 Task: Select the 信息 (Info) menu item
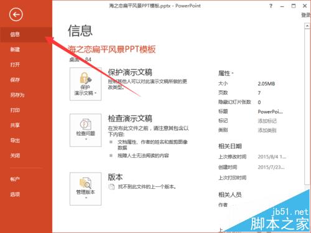[26, 34]
